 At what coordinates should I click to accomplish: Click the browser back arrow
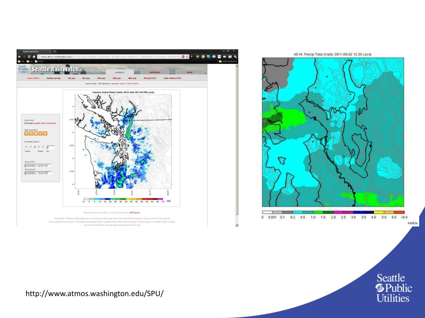coord(19,57)
